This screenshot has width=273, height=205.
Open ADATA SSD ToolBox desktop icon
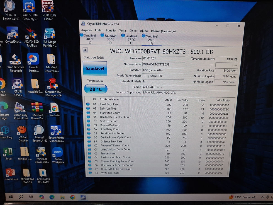tap(31, 37)
